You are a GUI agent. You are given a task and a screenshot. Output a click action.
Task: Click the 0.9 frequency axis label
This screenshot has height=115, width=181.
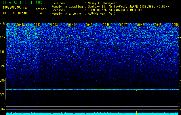(x=2, y=66)
